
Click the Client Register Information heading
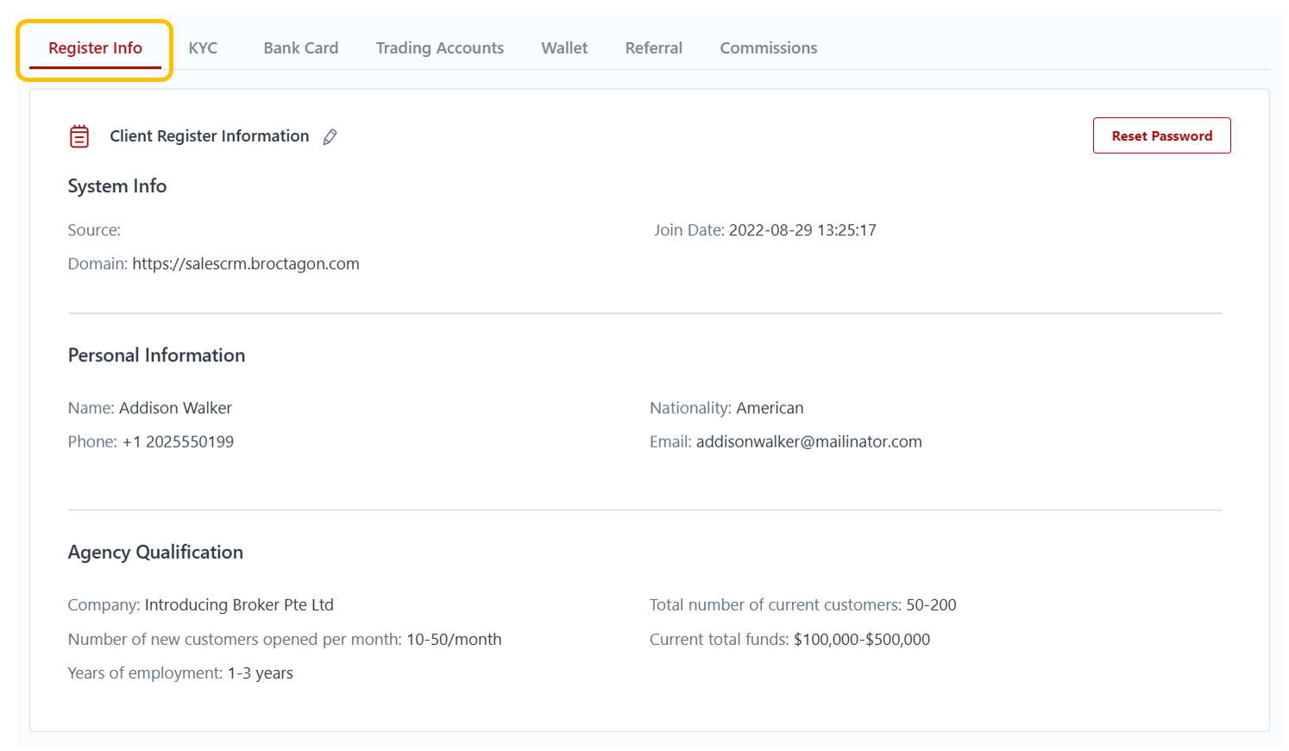pos(209,136)
